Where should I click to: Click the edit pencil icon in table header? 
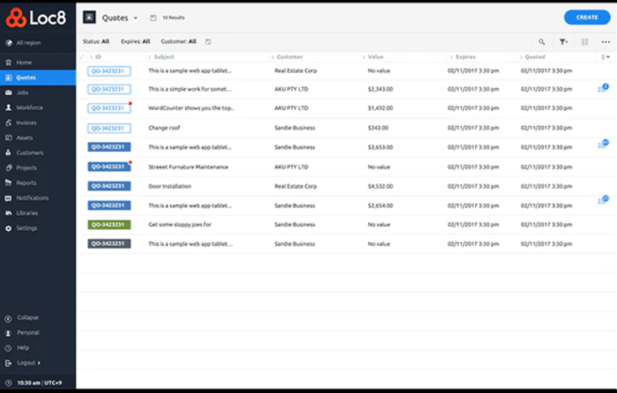point(82,57)
